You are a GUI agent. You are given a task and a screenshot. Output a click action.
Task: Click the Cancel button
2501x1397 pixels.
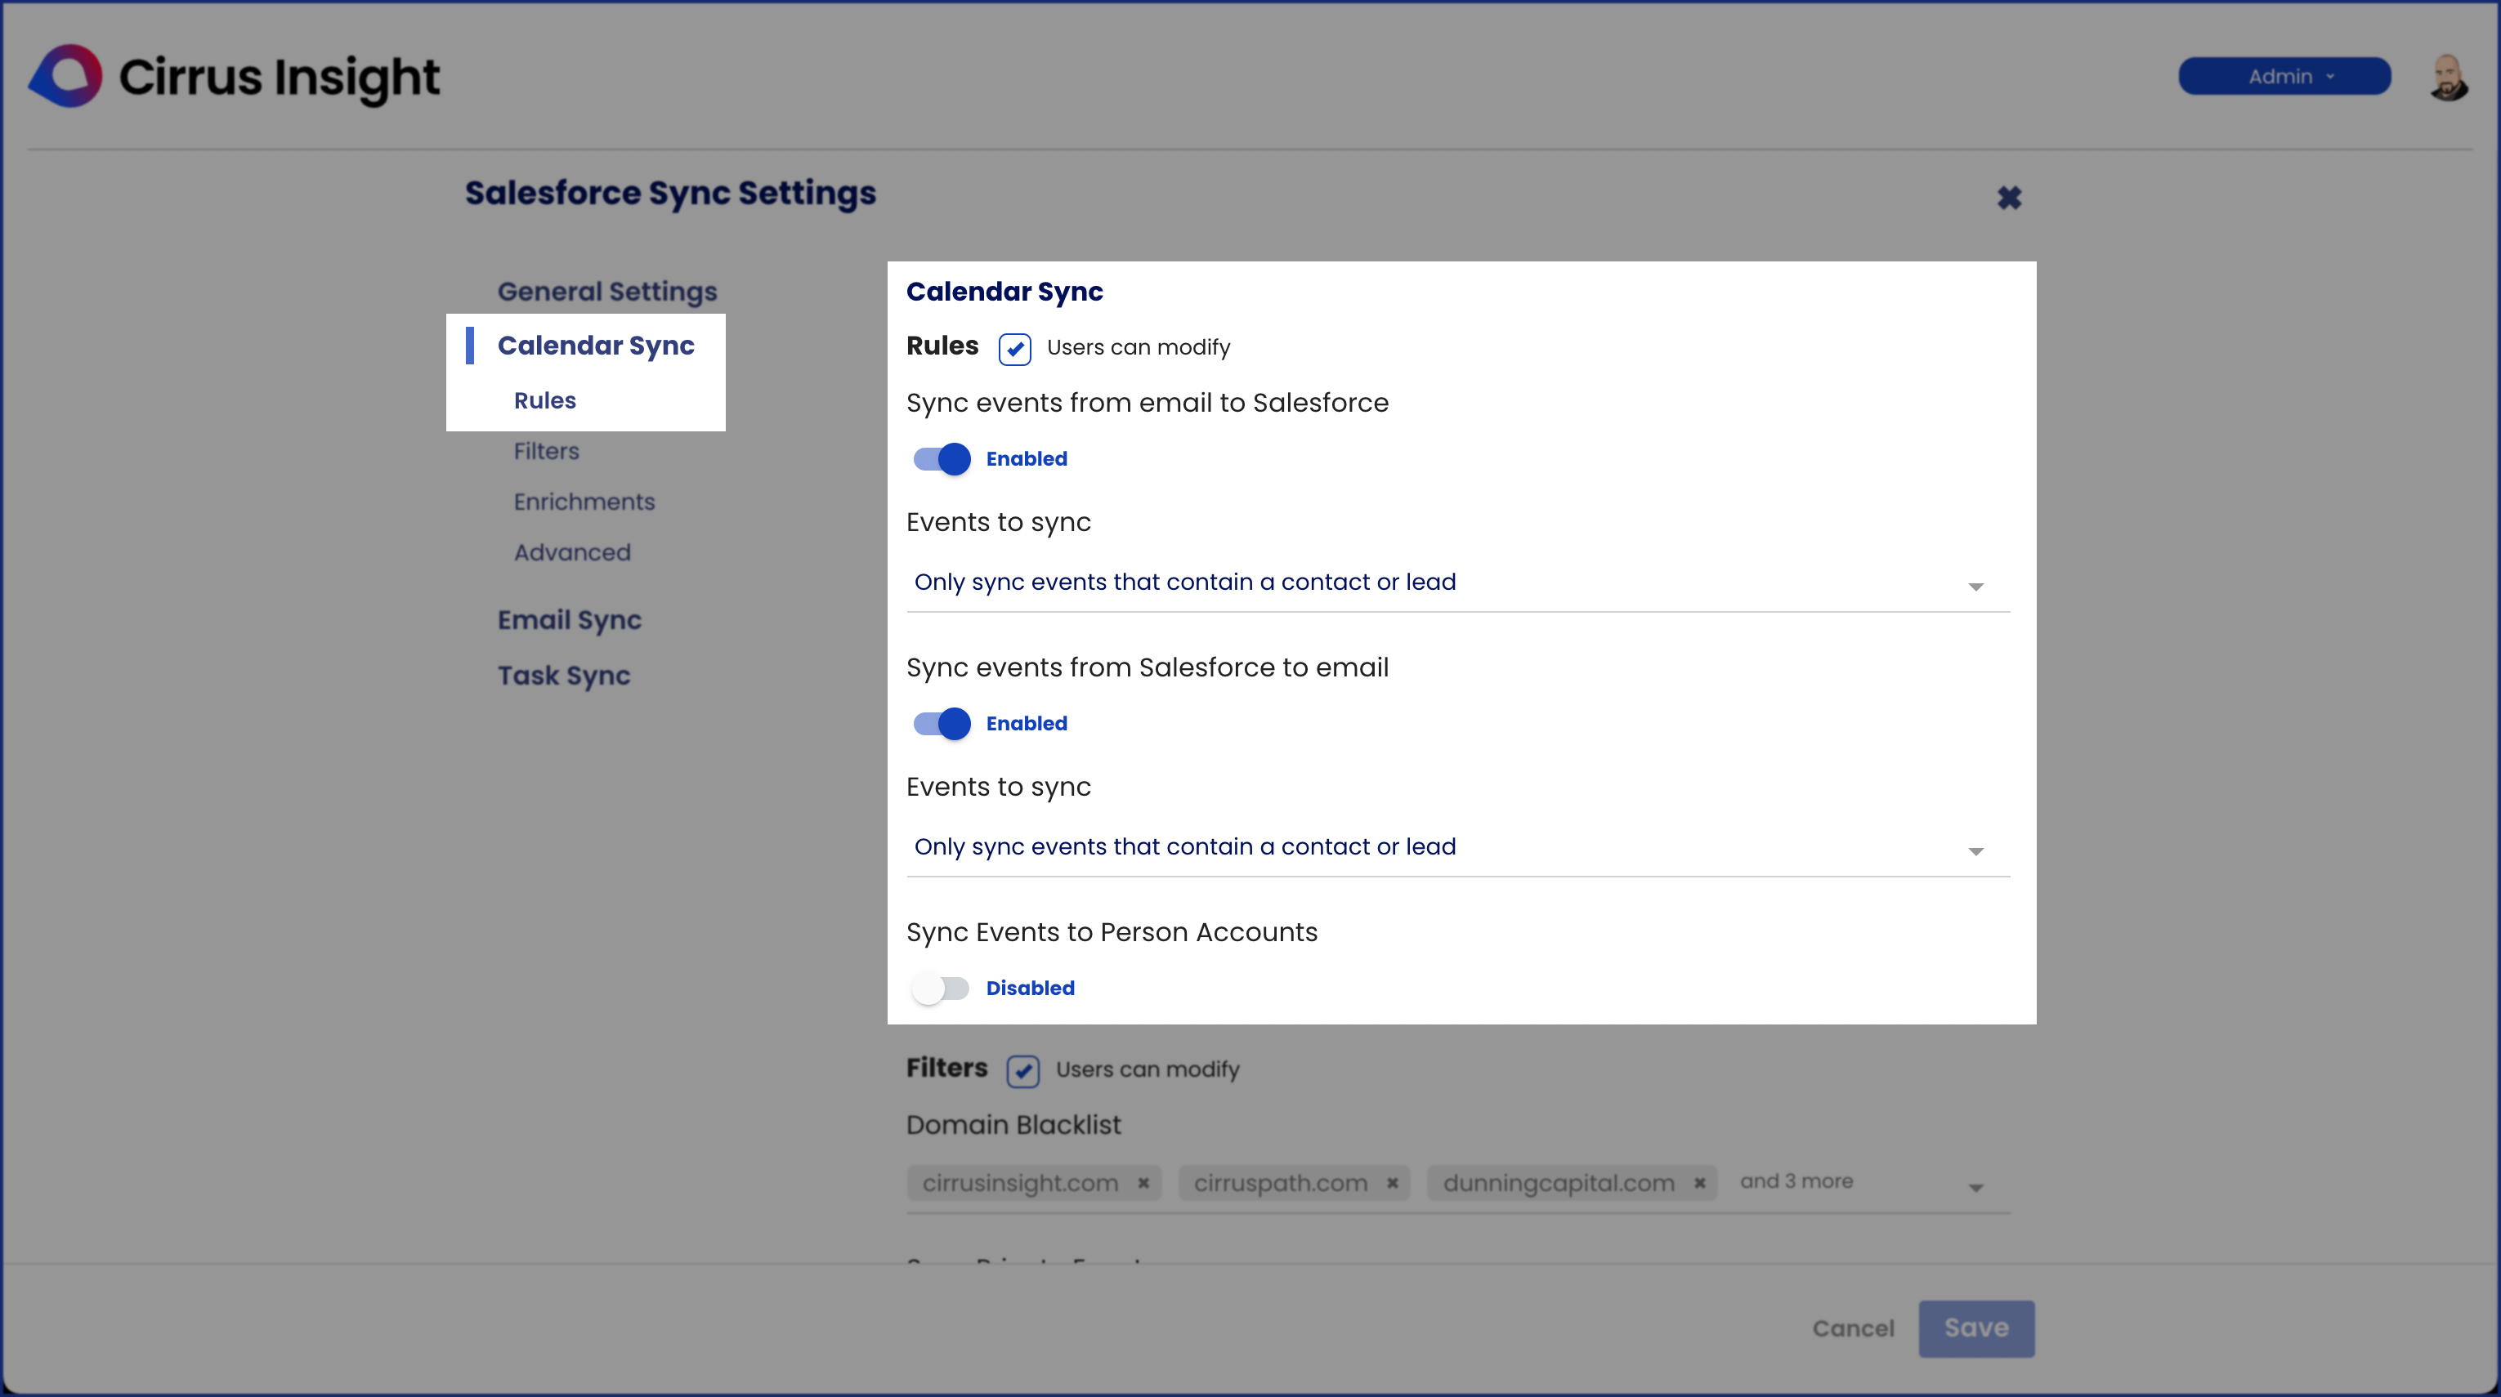pyautogui.click(x=1852, y=1328)
